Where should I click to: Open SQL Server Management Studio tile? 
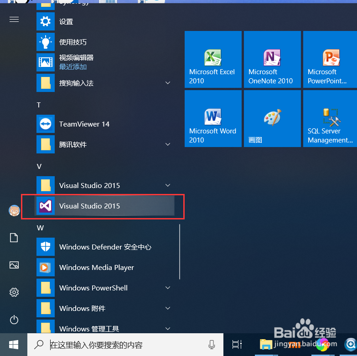(x=330, y=119)
